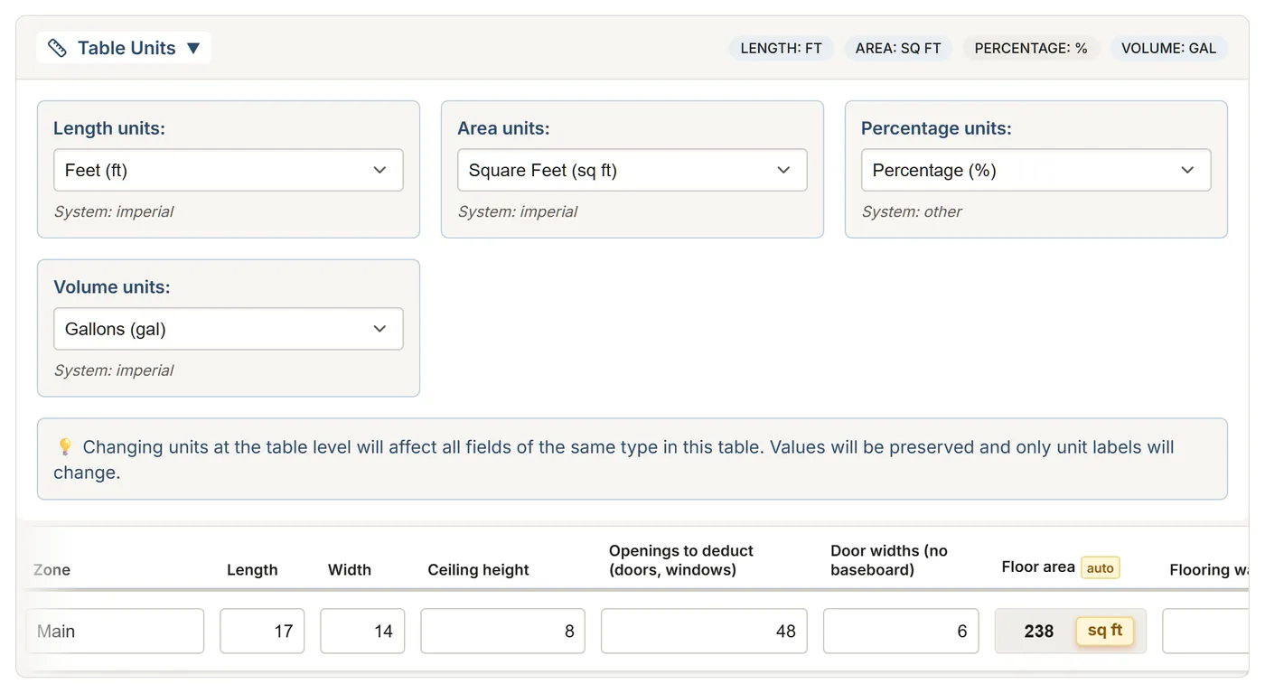Click the Volume units: label

click(x=112, y=287)
